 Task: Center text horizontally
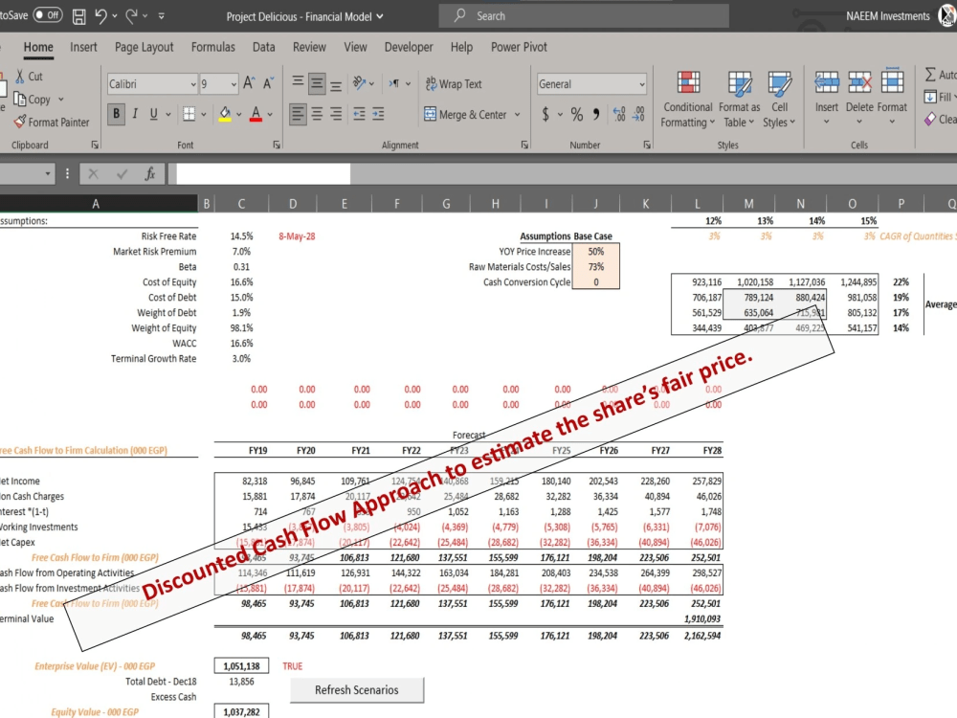tap(317, 114)
